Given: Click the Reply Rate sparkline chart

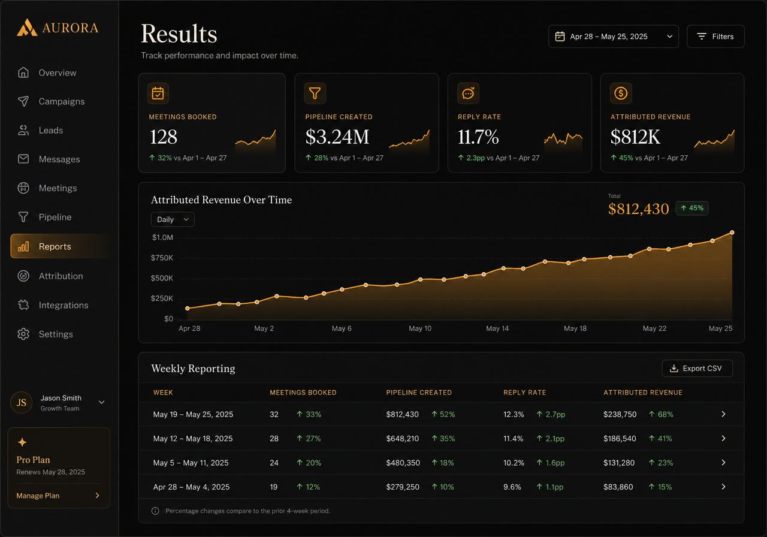Looking at the screenshot, I should (563, 143).
